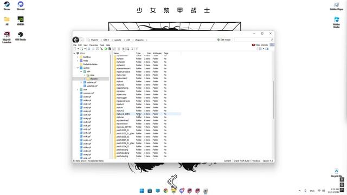The height and width of the screenshot is (195, 347).
Task: Open the Edit menu
Action: click(80, 45)
